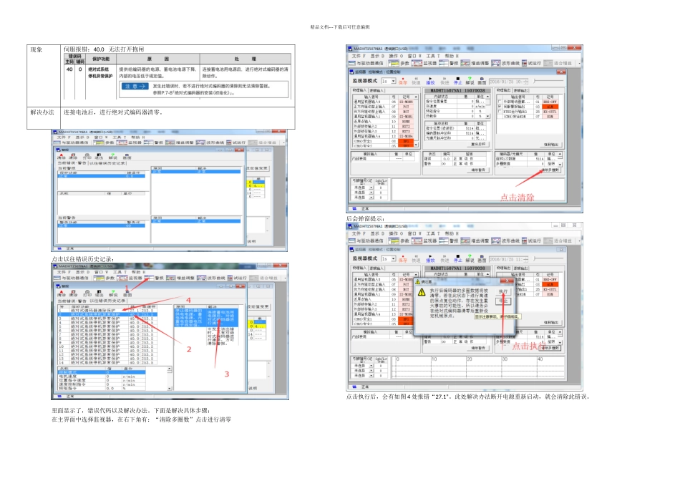Click playback slider in warning dialog screenshot
The width and height of the screenshot is (680, 481).
click(548, 258)
